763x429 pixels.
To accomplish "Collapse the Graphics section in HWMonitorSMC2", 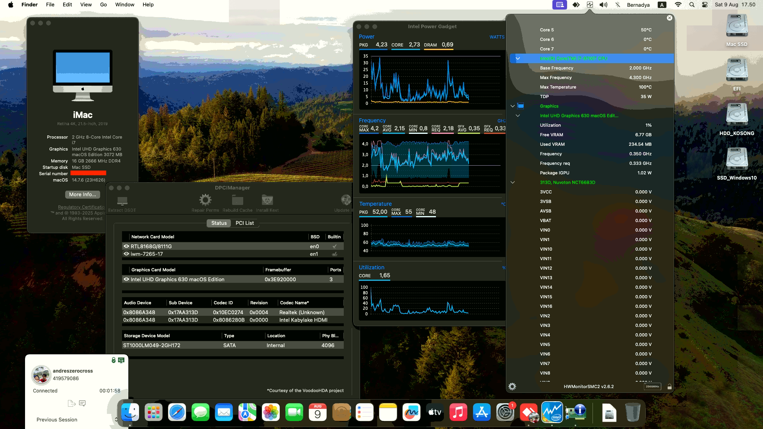I will point(512,106).
